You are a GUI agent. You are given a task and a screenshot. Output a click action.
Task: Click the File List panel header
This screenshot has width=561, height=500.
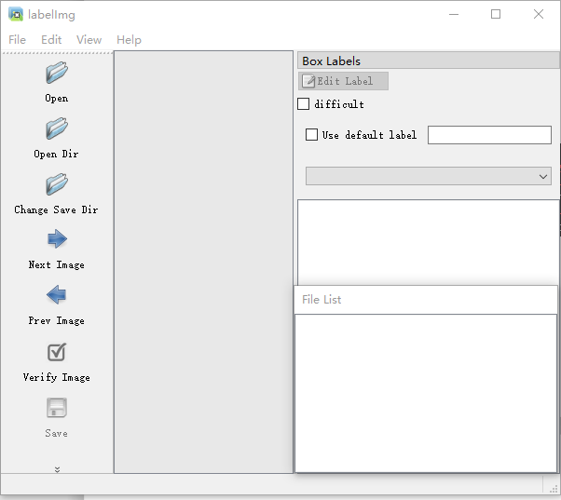tap(426, 300)
